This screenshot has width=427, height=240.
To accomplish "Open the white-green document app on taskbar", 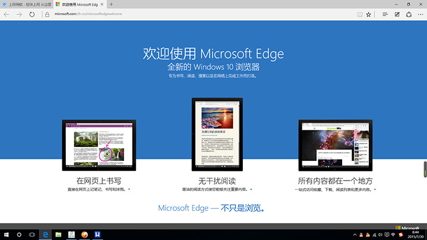I will pyautogui.click(x=72, y=235).
